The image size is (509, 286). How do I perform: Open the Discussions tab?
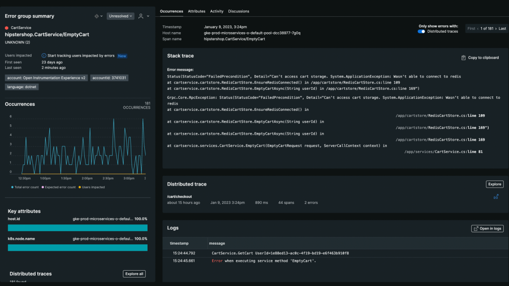[x=239, y=11]
